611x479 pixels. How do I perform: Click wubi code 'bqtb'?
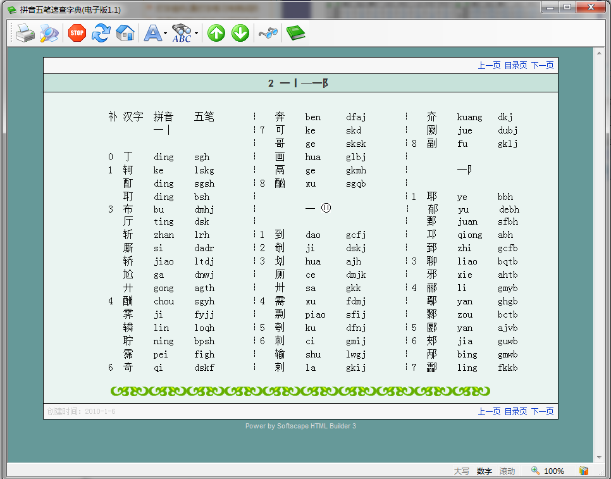coord(508,261)
